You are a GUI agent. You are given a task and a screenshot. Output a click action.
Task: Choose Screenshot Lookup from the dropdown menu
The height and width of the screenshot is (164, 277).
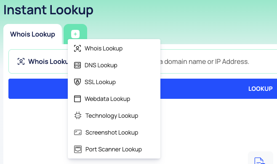[x=114, y=132]
